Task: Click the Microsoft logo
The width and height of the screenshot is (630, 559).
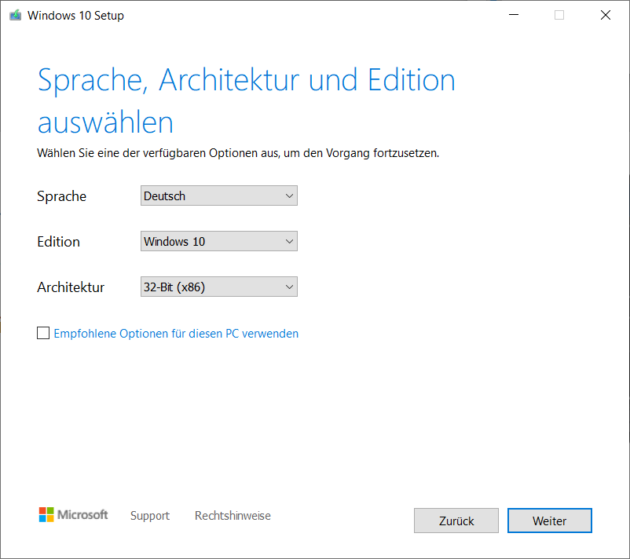Action: coord(73,514)
